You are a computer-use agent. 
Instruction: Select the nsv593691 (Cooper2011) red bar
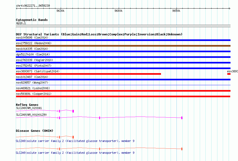[123, 96]
